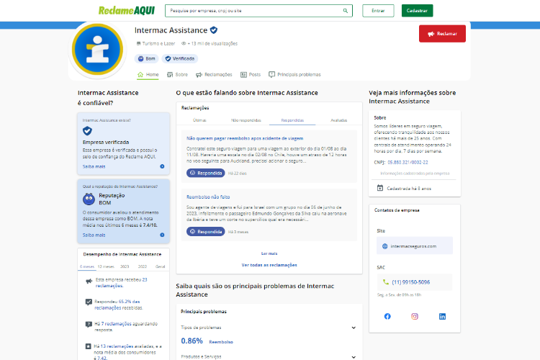The image size is (540, 360).
Task: Expand the Tipos de problemas chevron
Action: (354, 328)
